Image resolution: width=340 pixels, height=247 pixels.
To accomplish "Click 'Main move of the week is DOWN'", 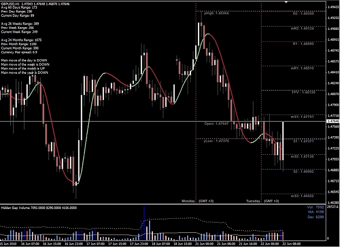I will pos(25,65).
